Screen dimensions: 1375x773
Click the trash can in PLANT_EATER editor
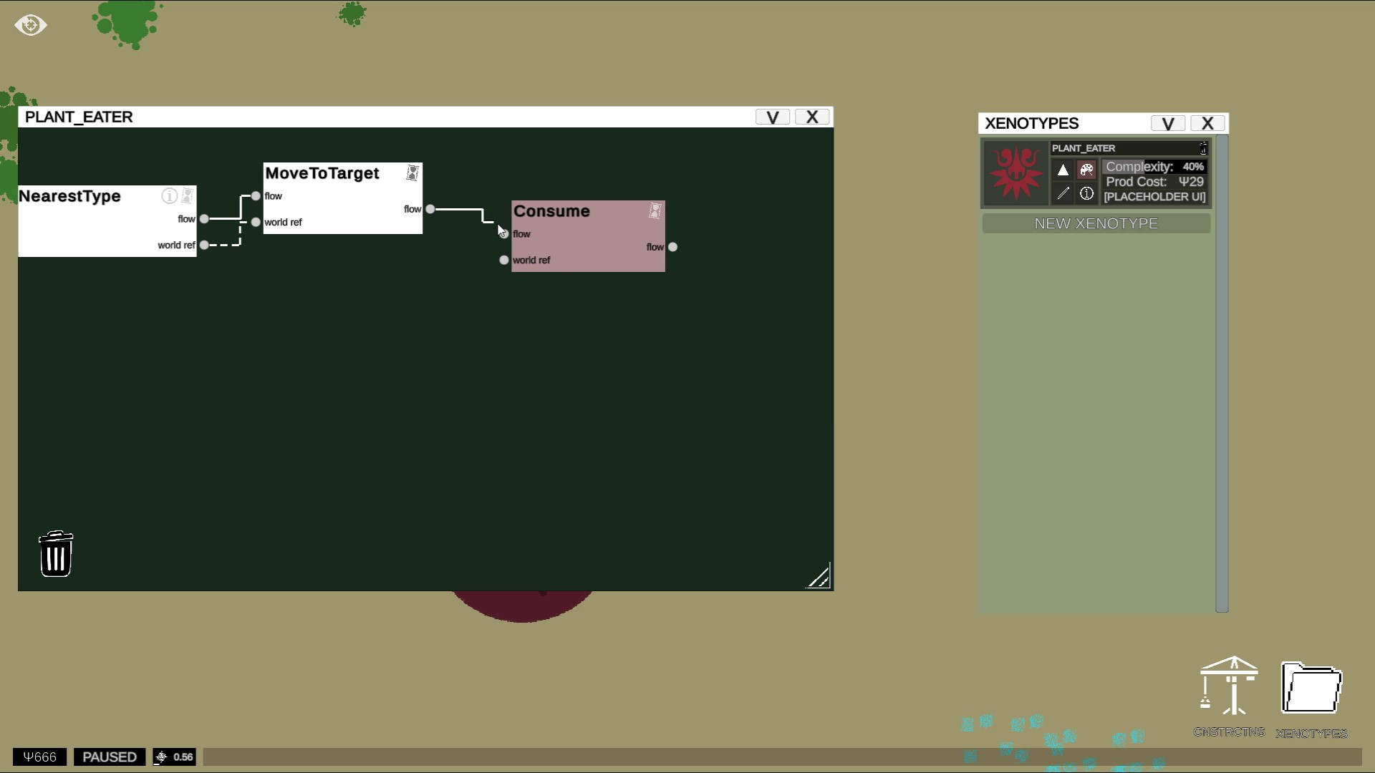[56, 554]
